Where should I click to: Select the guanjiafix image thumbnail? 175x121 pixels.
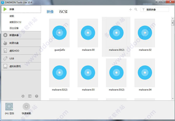pos(59,33)
